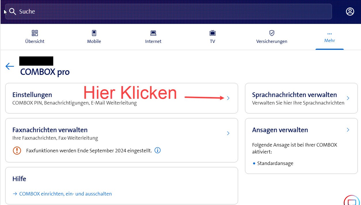Switch to the Mobile tab
The width and height of the screenshot is (361, 205).
click(94, 37)
